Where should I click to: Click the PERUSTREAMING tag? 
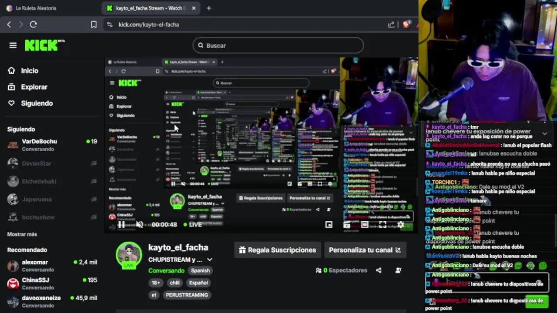point(187,295)
